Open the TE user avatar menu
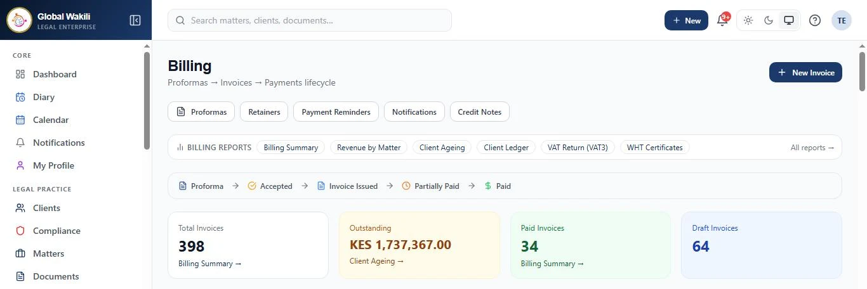The height and width of the screenshot is (289, 867). [x=842, y=20]
